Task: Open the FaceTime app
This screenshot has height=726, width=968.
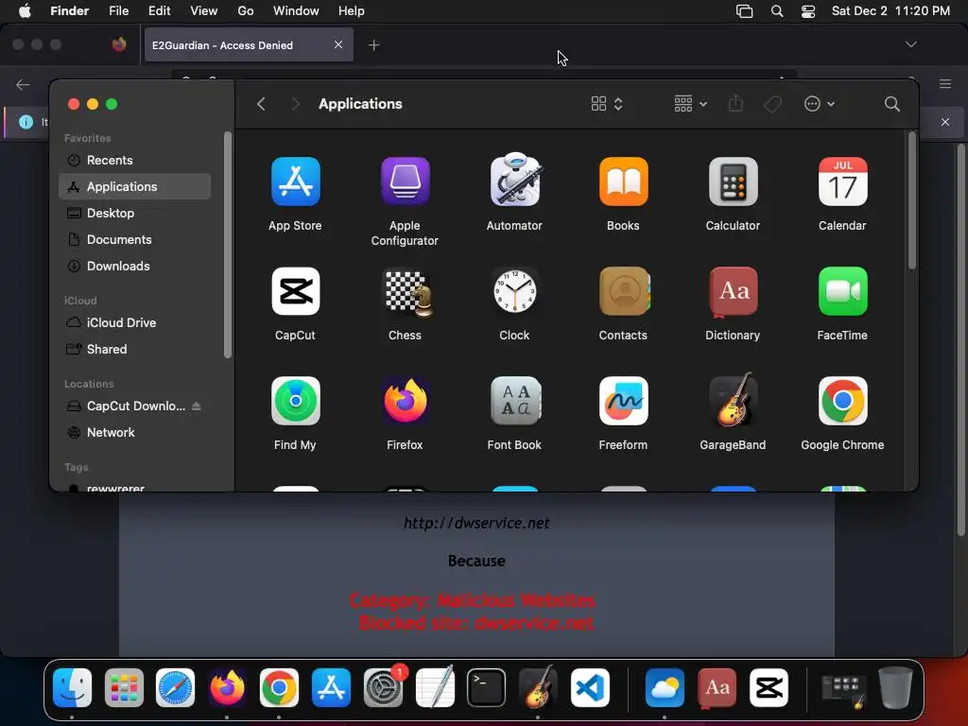Action: [x=842, y=291]
